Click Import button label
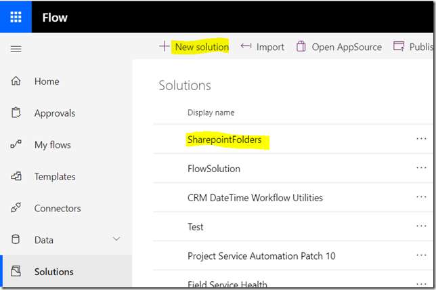 pos(270,47)
